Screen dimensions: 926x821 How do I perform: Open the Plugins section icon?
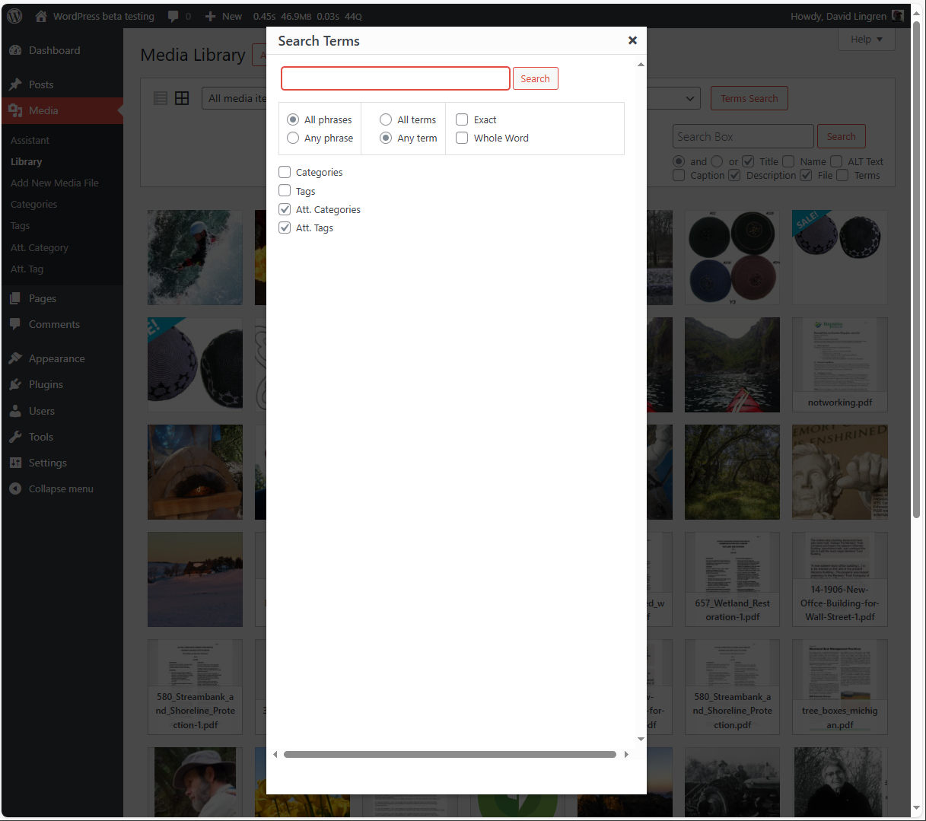click(x=16, y=384)
